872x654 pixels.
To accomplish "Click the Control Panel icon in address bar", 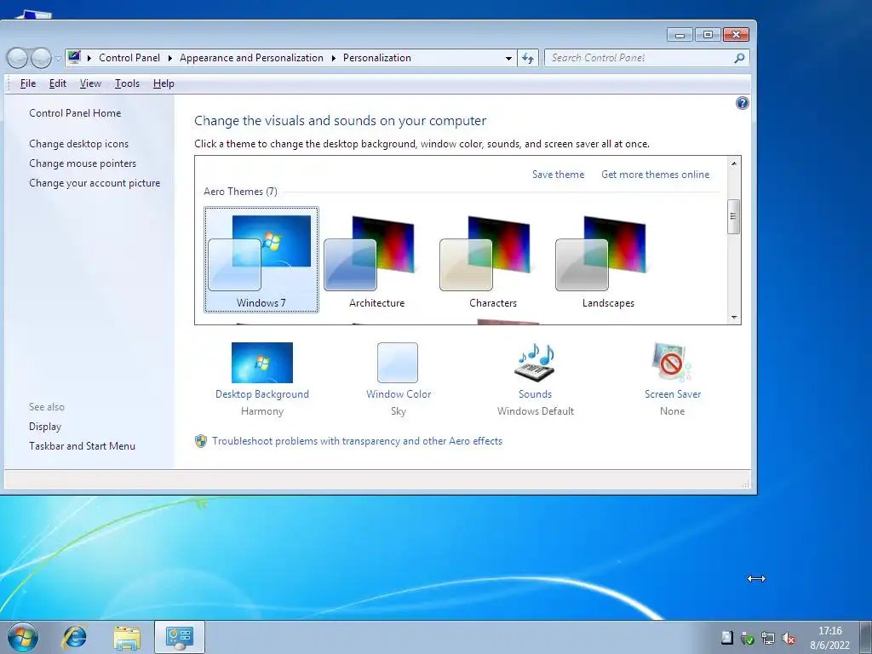I will click(74, 57).
